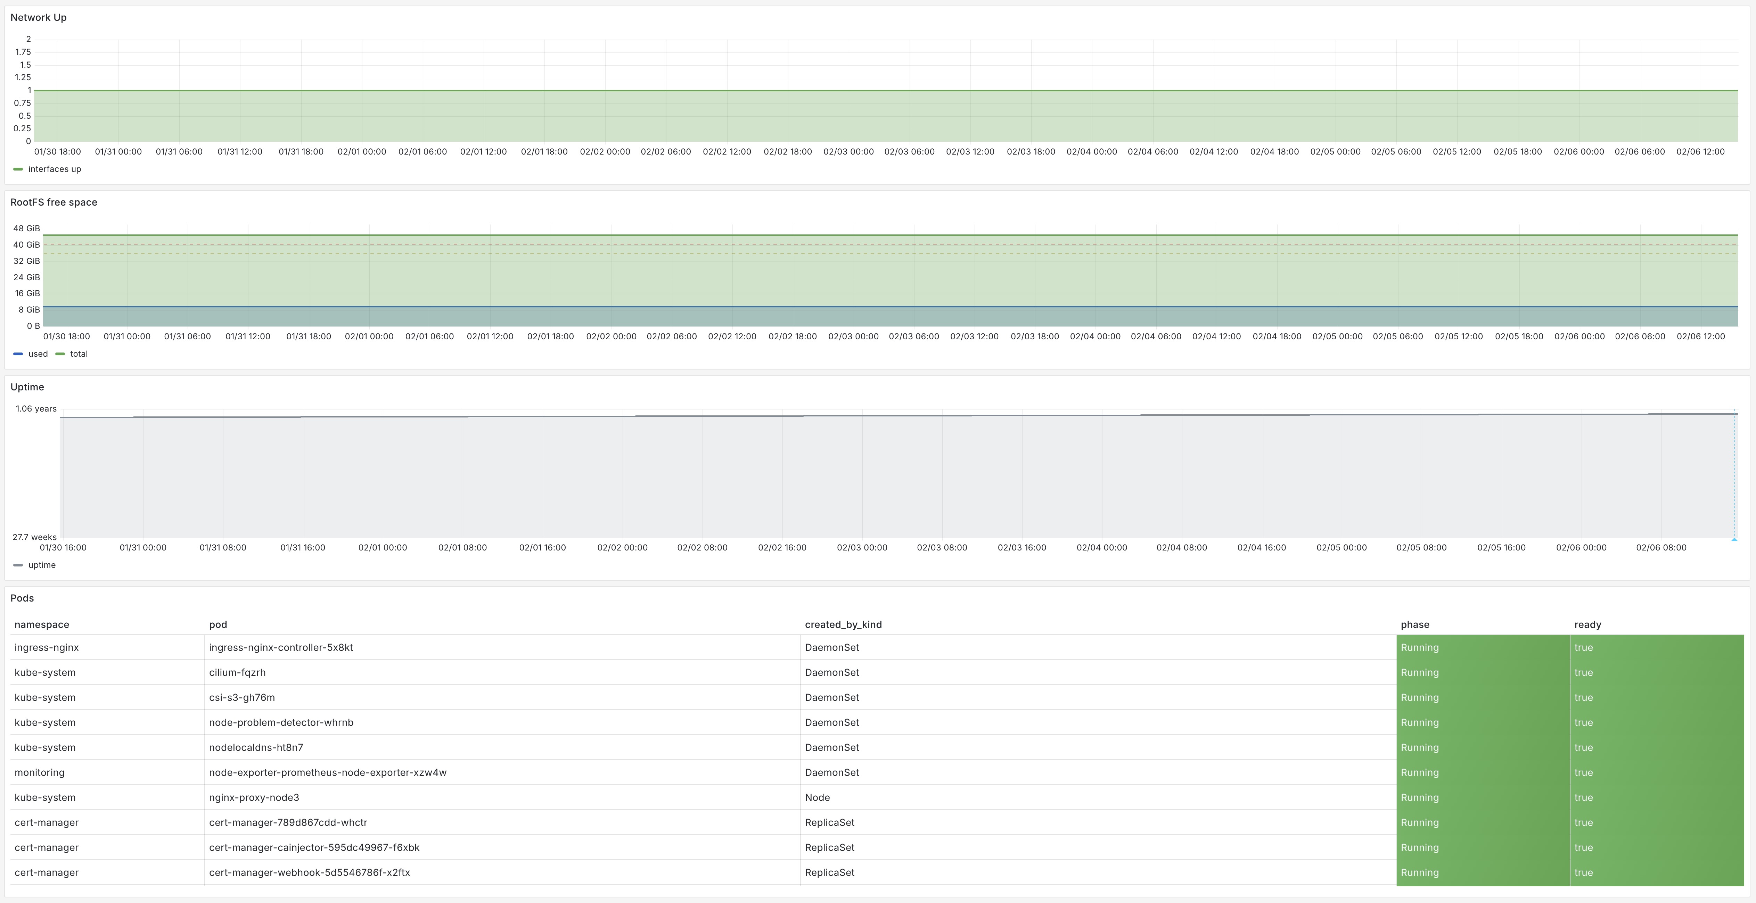
Task: Sort table by 'created_by_kind' column header
Action: [x=843, y=625]
